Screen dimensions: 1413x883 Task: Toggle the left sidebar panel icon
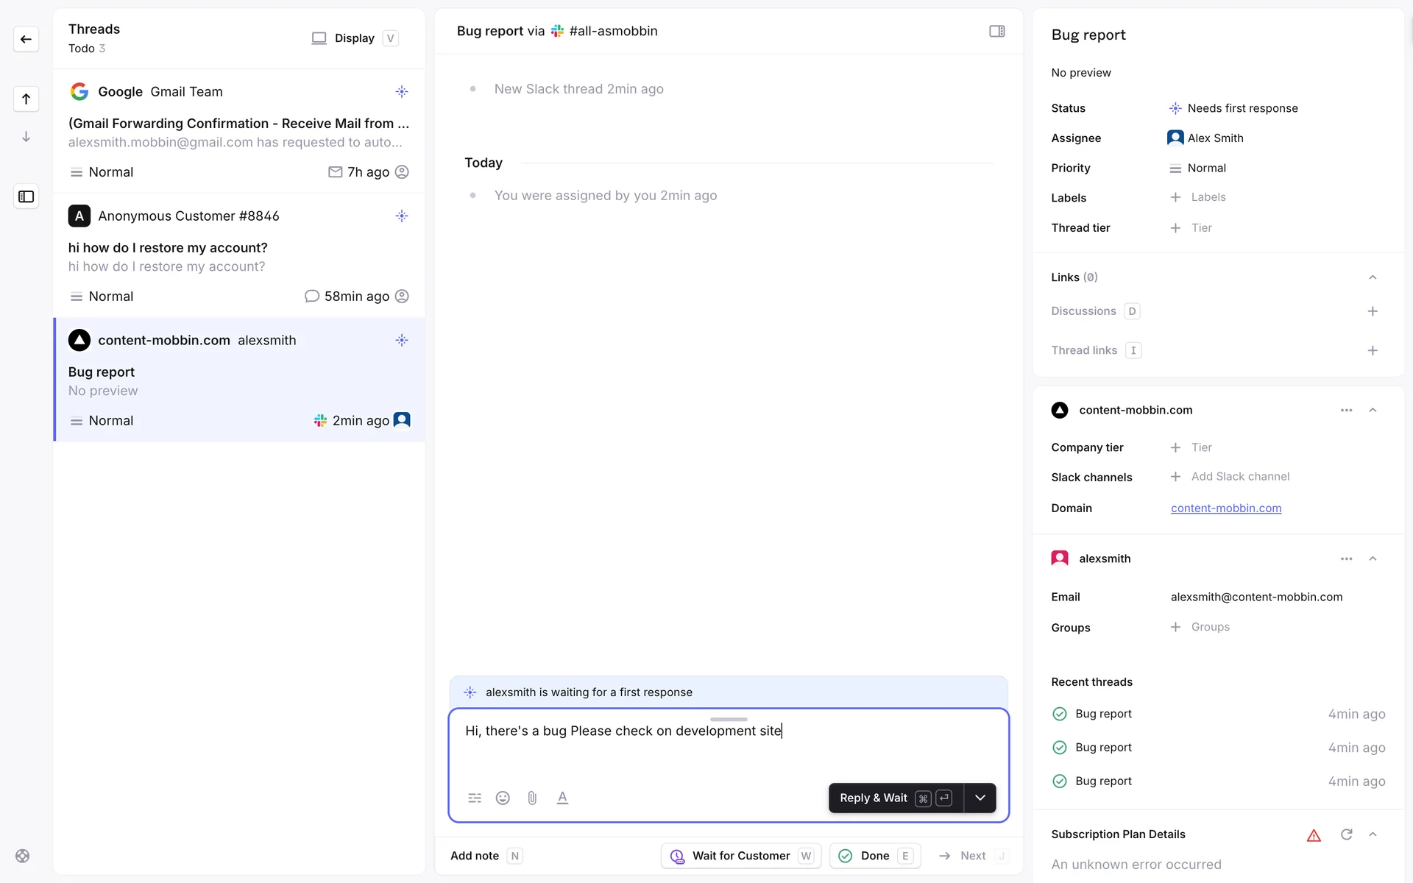26,196
